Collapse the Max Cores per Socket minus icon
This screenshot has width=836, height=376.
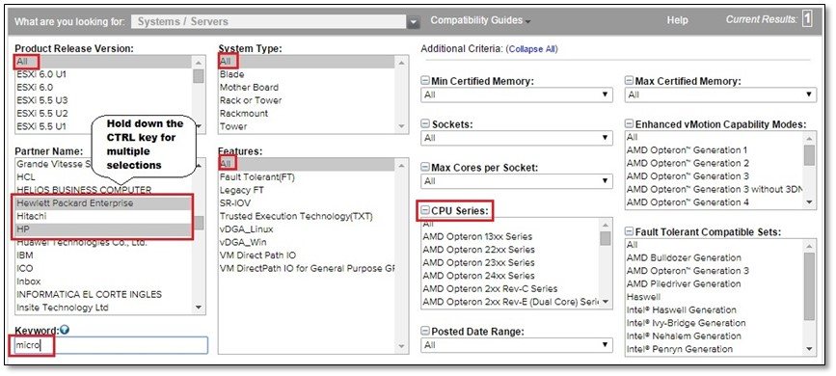pos(425,168)
